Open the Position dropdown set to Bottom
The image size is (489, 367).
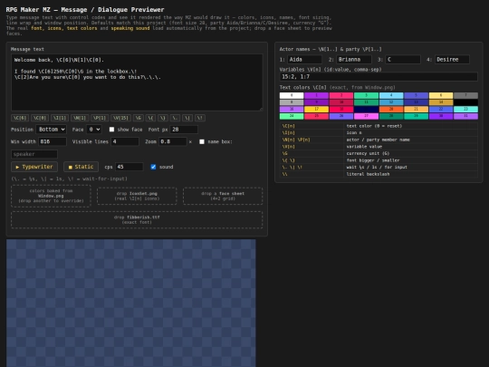tap(51, 130)
